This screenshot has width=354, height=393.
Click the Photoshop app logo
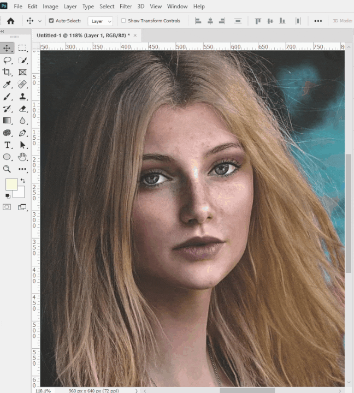point(3,6)
